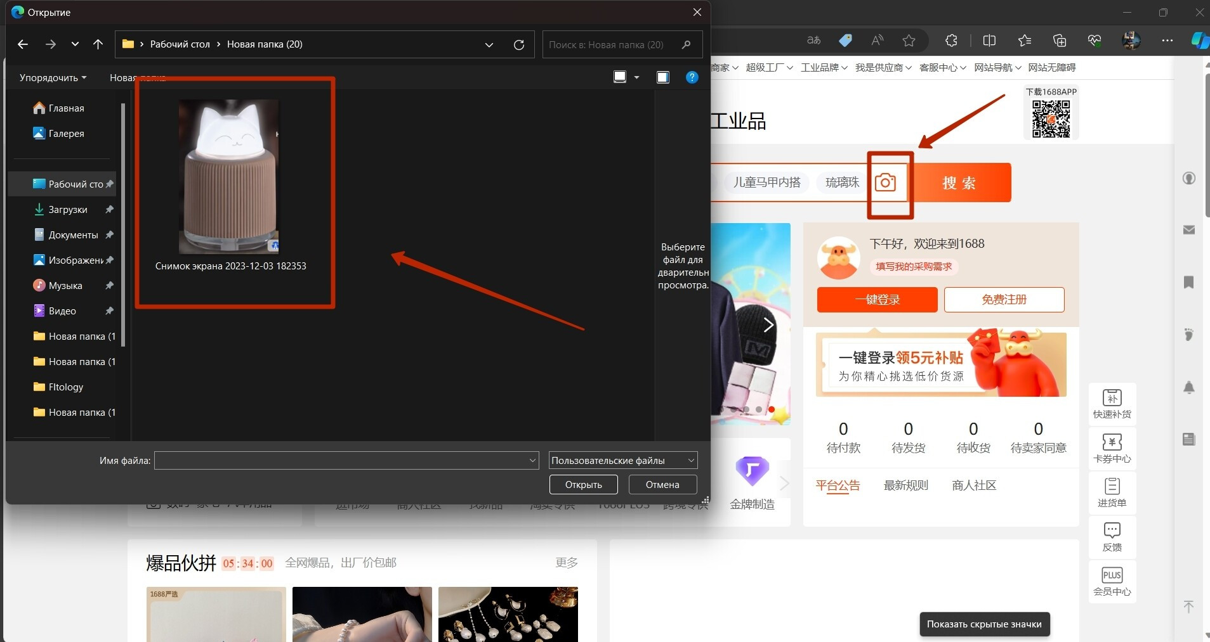The width and height of the screenshot is (1210, 642).
Task: Launch Copilot in Edge toolbar
Action: (x=1200, y=41)
